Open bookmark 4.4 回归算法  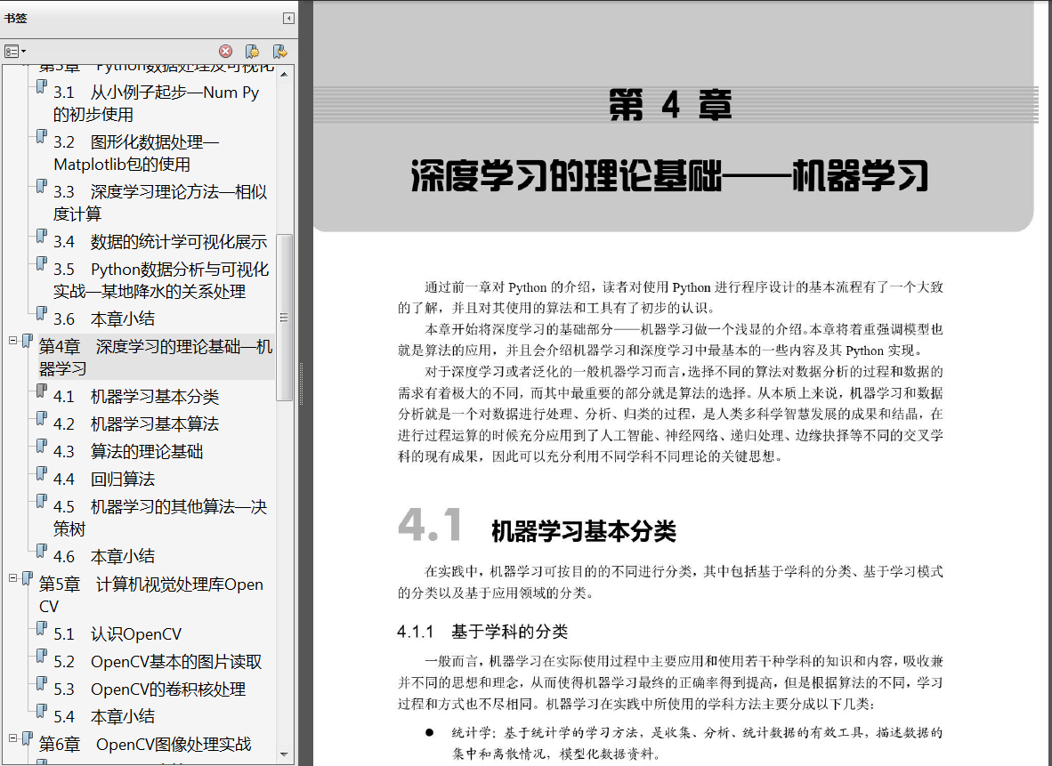pyautogui.click(x=104, y=479)
